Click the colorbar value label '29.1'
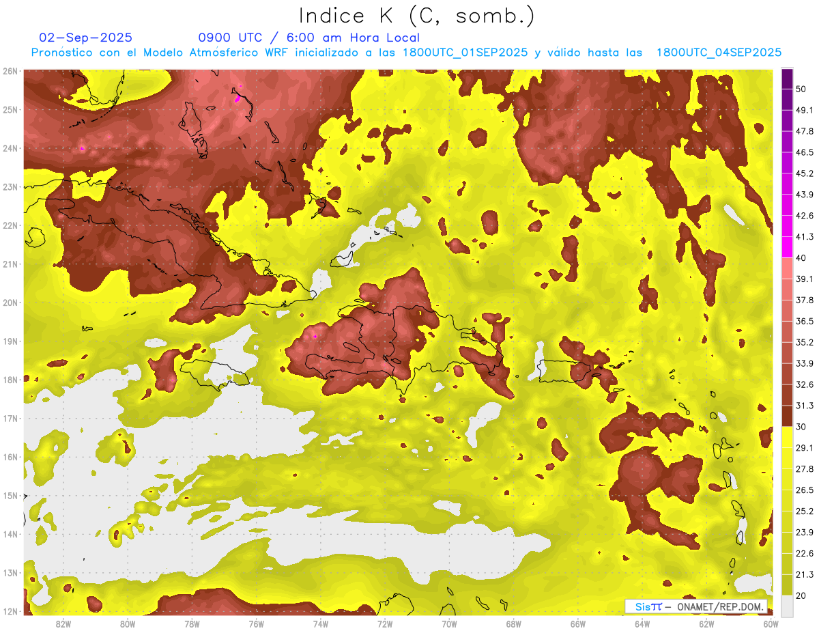This screenshot has width=819, height=633. point(804,448)
